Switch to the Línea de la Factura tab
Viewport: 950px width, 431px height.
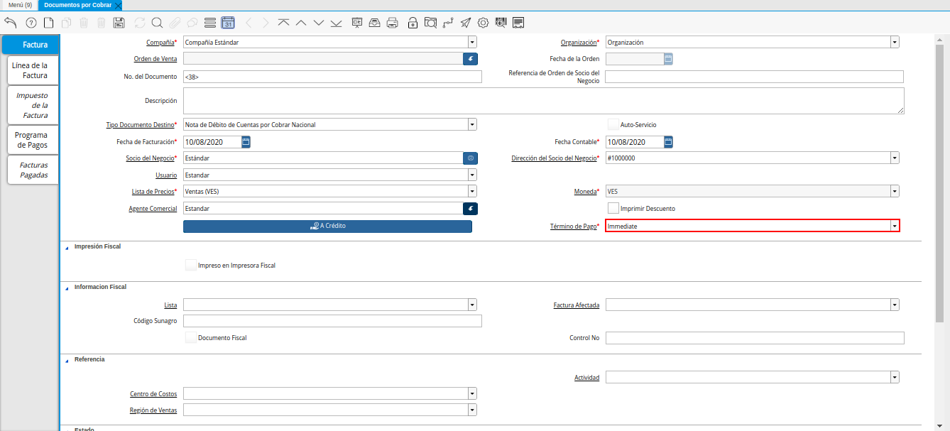(30, 70)
